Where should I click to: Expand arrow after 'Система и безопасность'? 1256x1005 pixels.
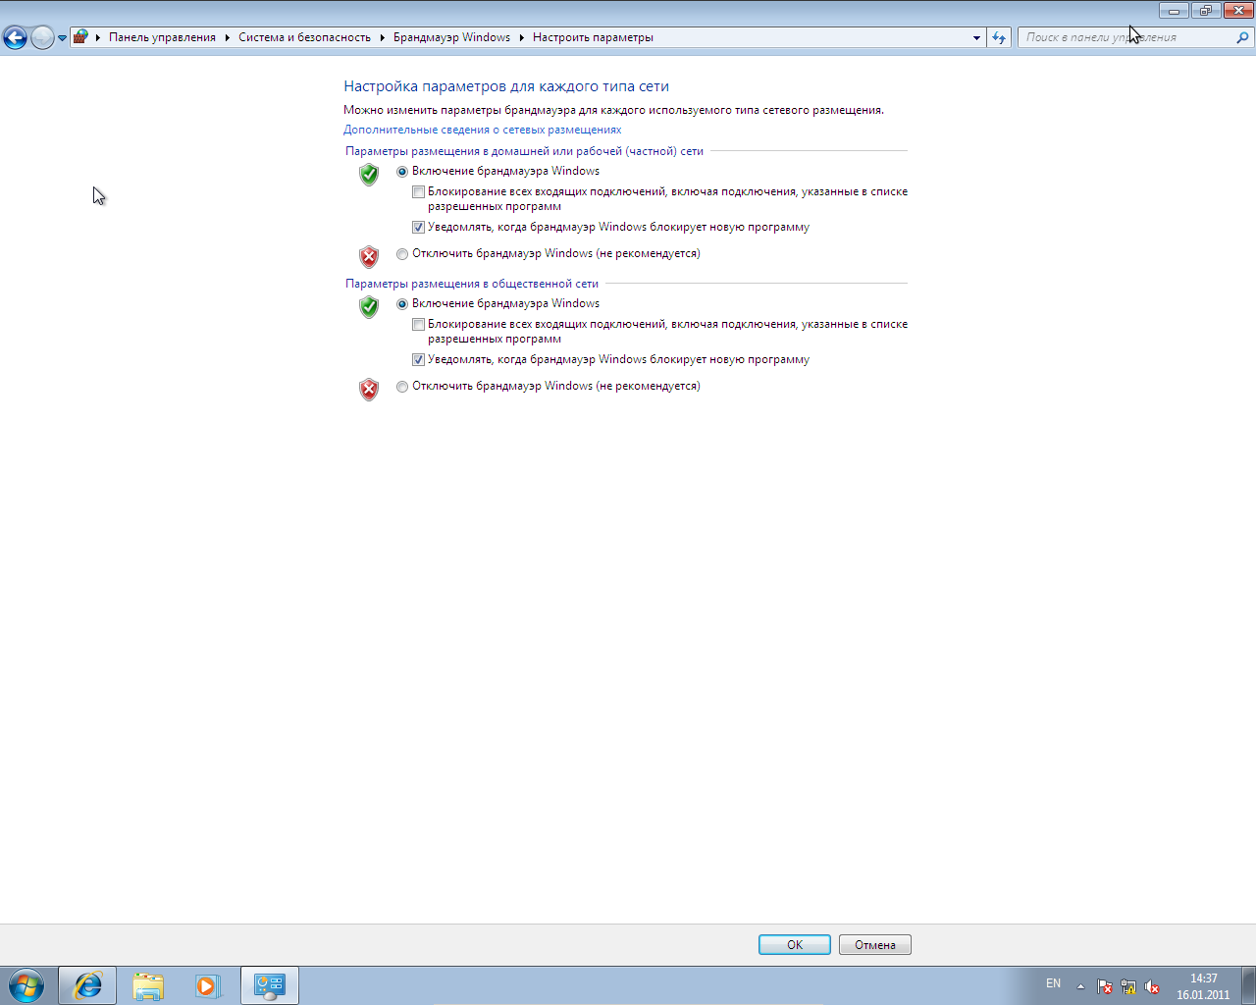(383, 37)
